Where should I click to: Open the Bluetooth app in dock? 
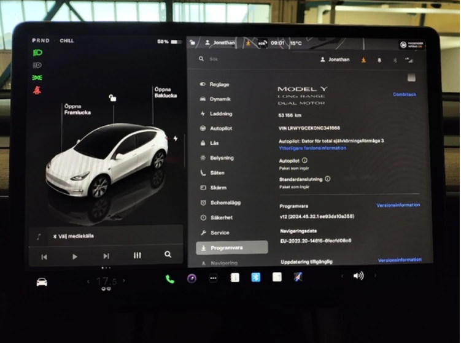click(x=256, y=277)
